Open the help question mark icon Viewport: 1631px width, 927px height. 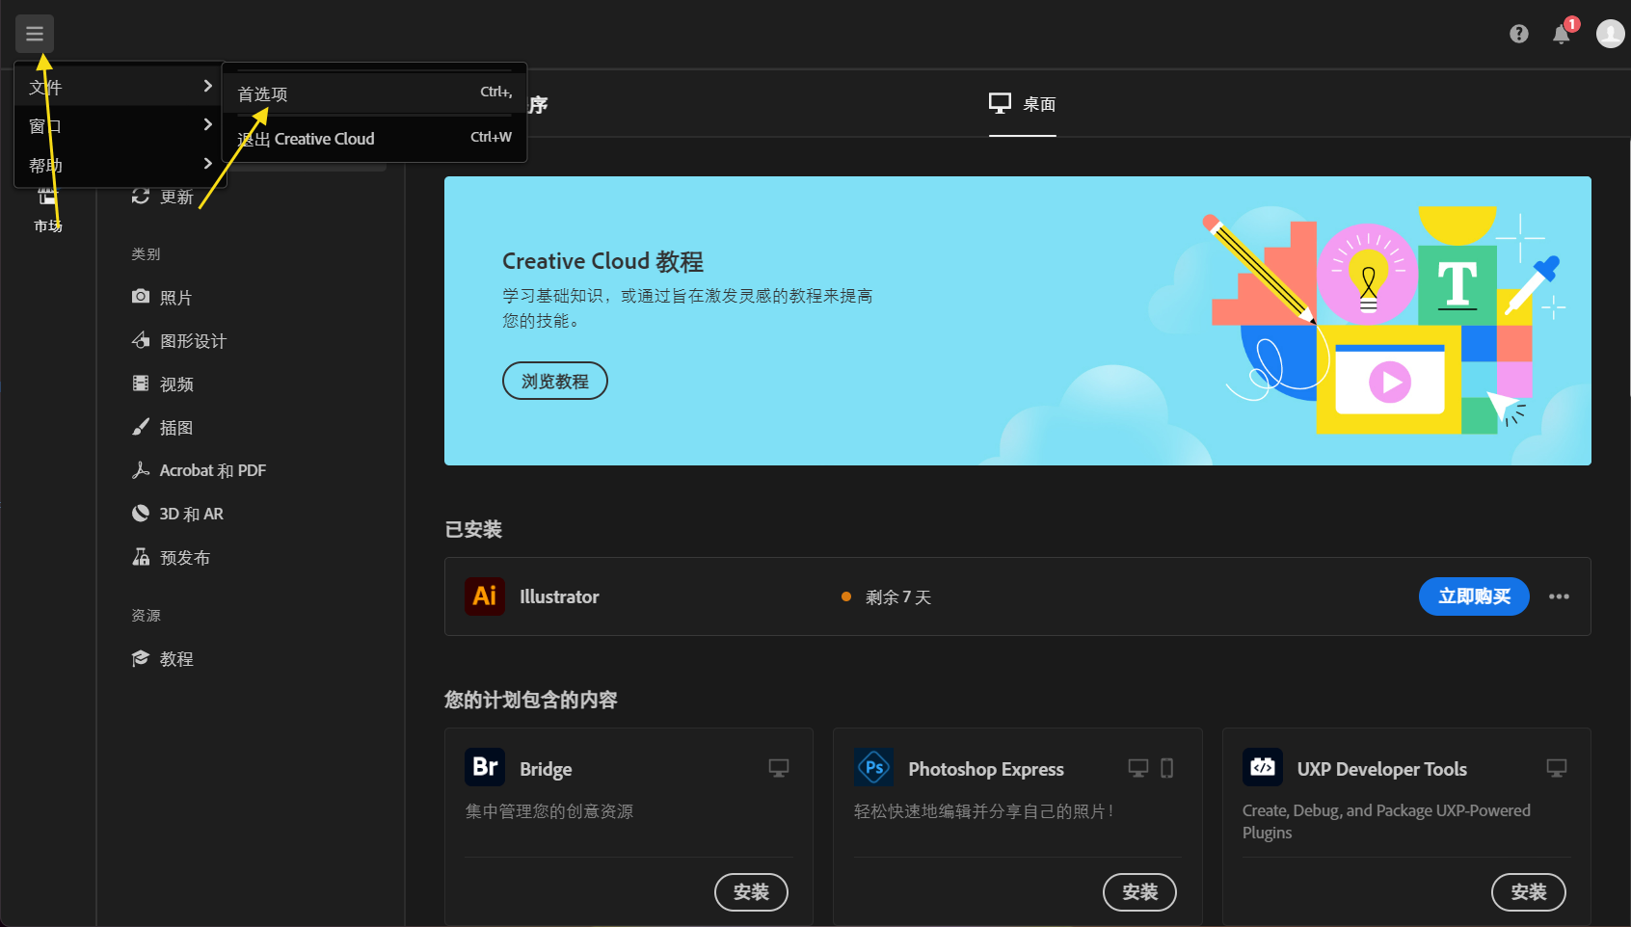[x=1518, y=33]
